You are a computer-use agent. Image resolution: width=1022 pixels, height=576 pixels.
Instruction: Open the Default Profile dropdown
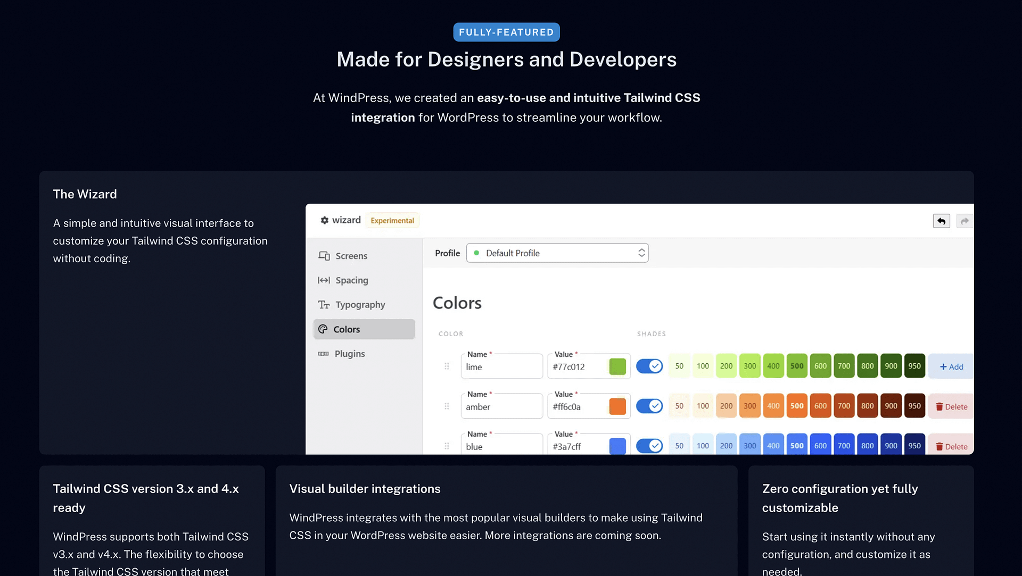coord(557,253)
